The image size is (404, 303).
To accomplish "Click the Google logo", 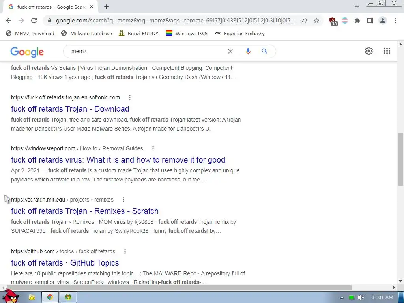I will pyautogui.click(x=27, y=52).
